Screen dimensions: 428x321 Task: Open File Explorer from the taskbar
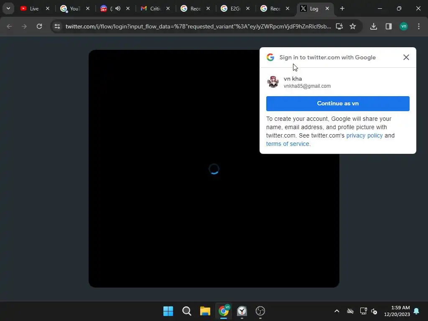coord(205,311)
